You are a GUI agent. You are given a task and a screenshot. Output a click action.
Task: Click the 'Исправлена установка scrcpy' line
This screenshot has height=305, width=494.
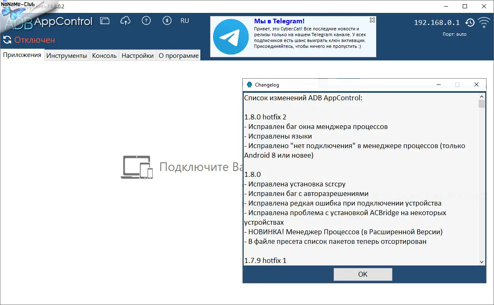[295, 184]
